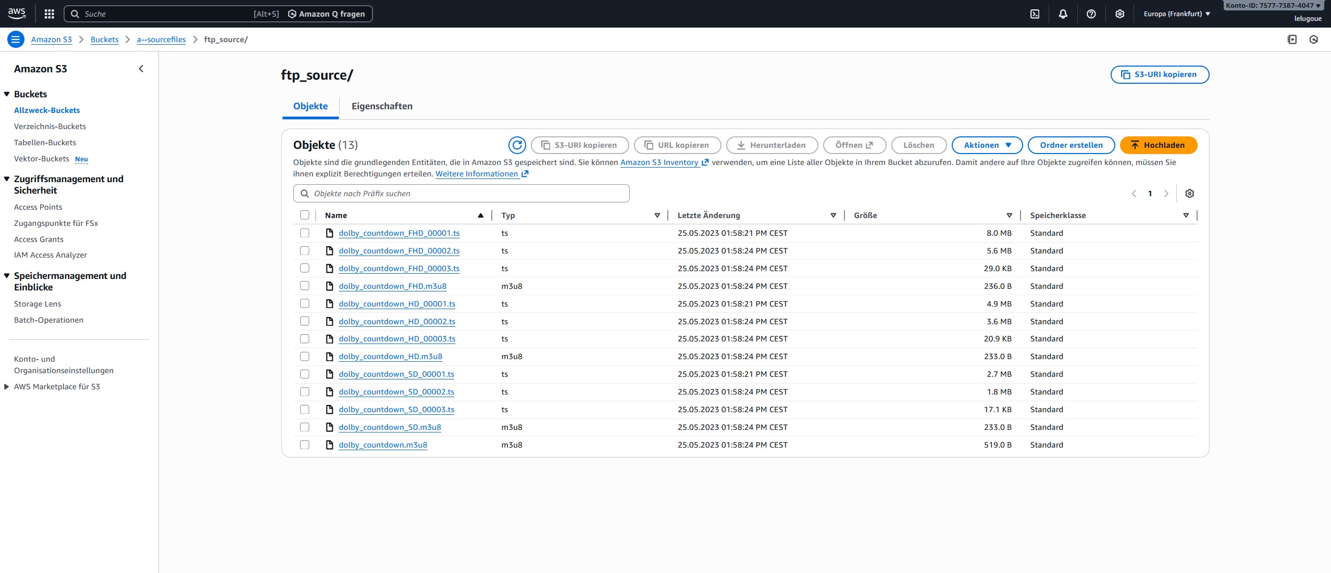Collapse Speichermanagement und Einblicke section
This screenshot has height=573, width=1331.
(7, 276)
